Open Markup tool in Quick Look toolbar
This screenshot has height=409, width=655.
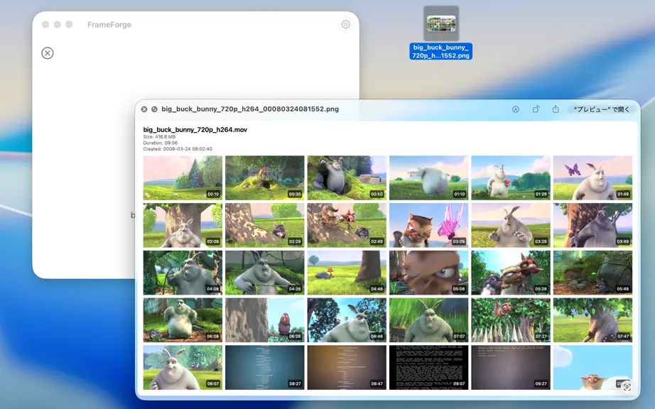pyautogui.click(x=516, y=109)
